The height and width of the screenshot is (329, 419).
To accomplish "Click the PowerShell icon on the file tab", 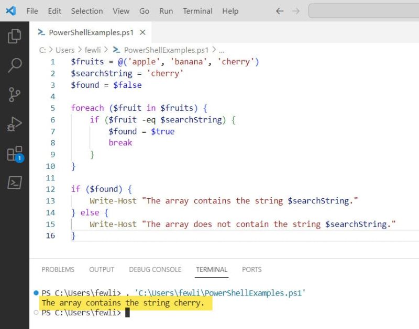I will (41, 32).
